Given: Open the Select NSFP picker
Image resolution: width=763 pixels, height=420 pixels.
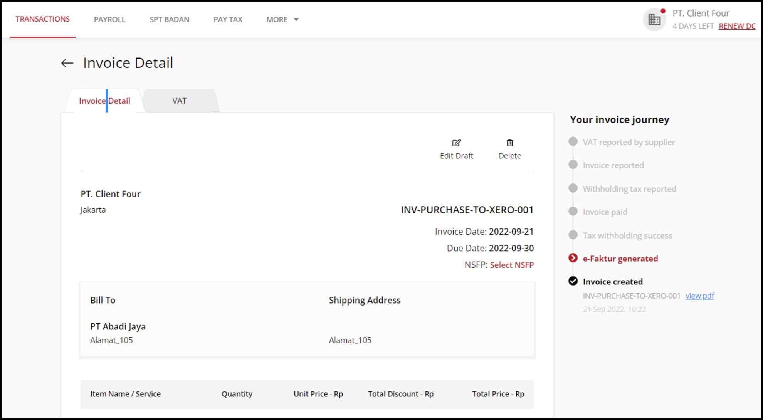Looking at the screenshot, I should [511, 265].
